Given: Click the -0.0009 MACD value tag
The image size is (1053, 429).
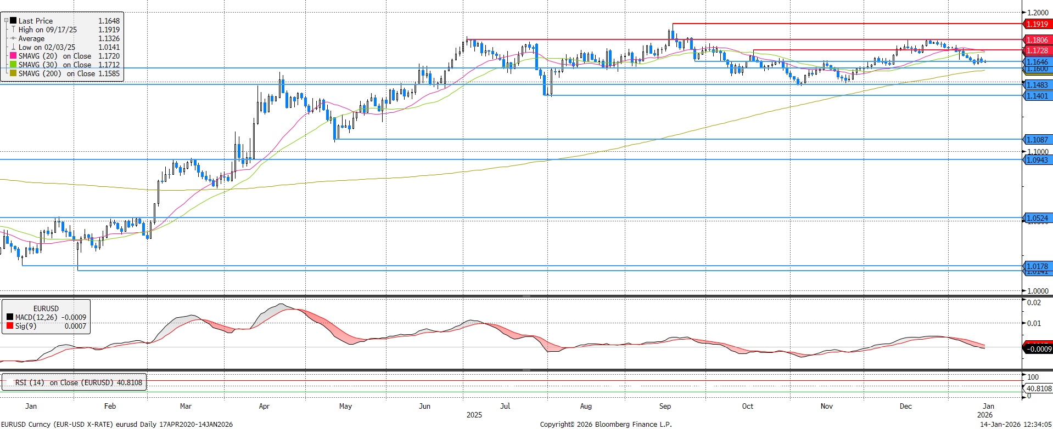Looking at the screenshot, I should (1038, 349).
